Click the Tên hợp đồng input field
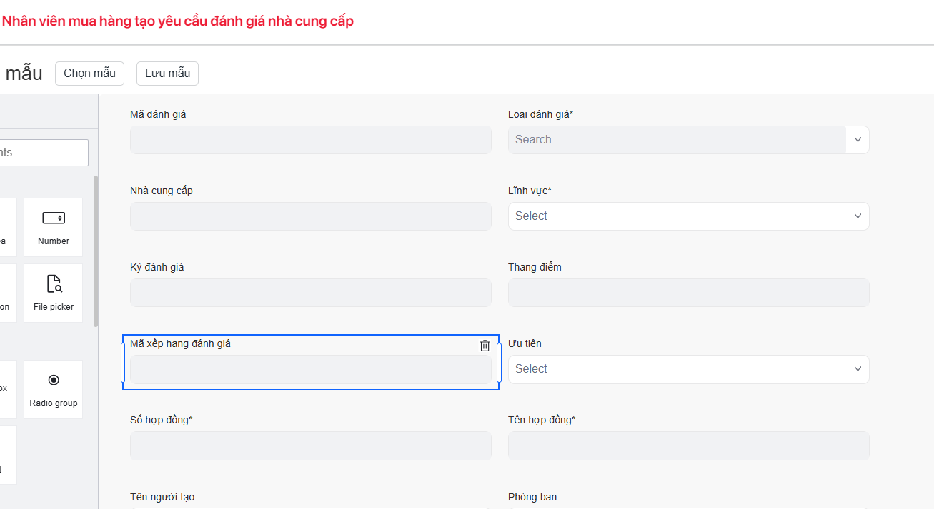The width and height of the screenshot is (934, 509). [688, 445]
